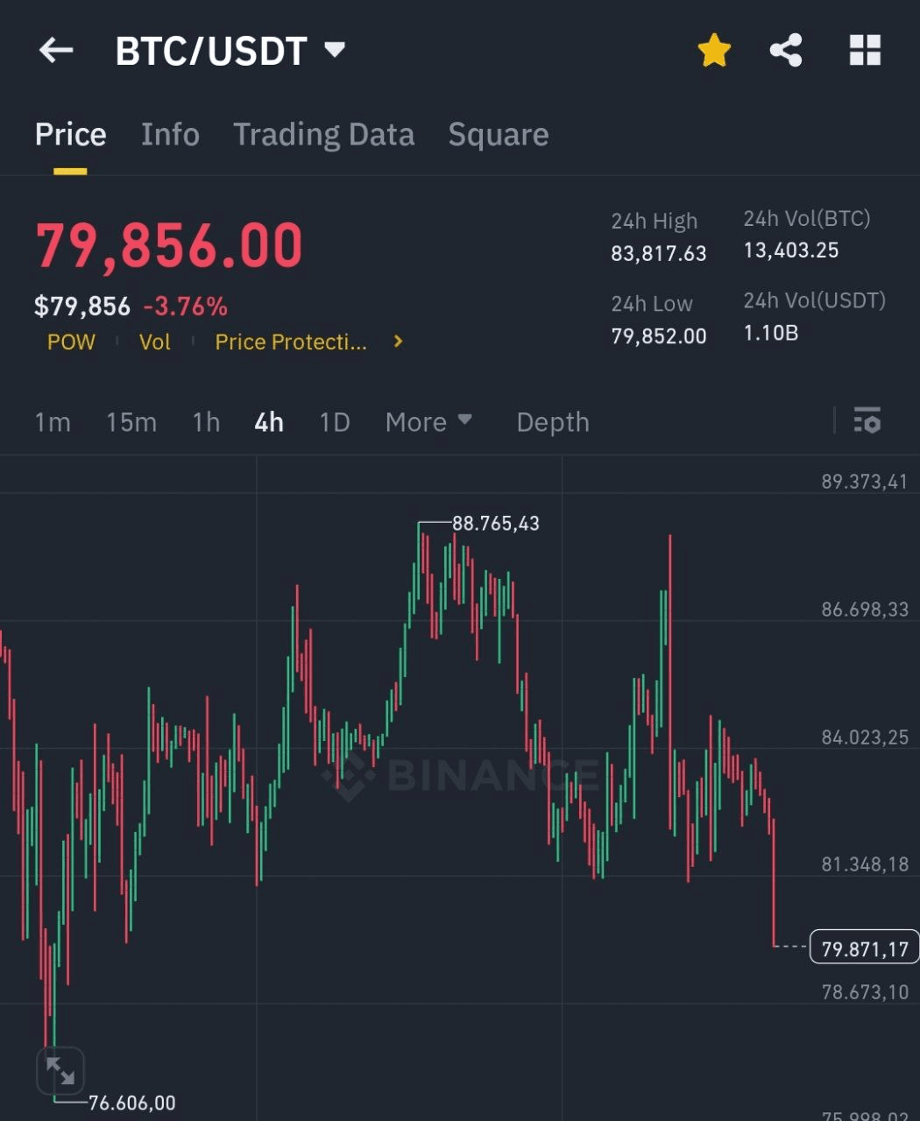Screen dimensions: 920x1121
Task: Tap the -3.76% change value
Action: pos(186,307)
